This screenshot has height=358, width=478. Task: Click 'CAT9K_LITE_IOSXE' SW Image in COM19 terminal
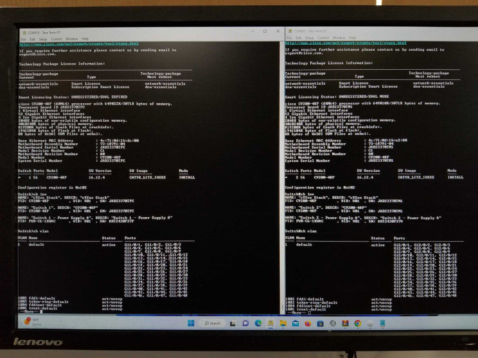[x=148, y=177]
